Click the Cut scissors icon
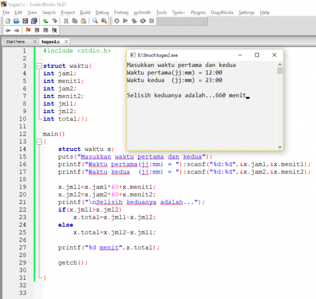 66,21
